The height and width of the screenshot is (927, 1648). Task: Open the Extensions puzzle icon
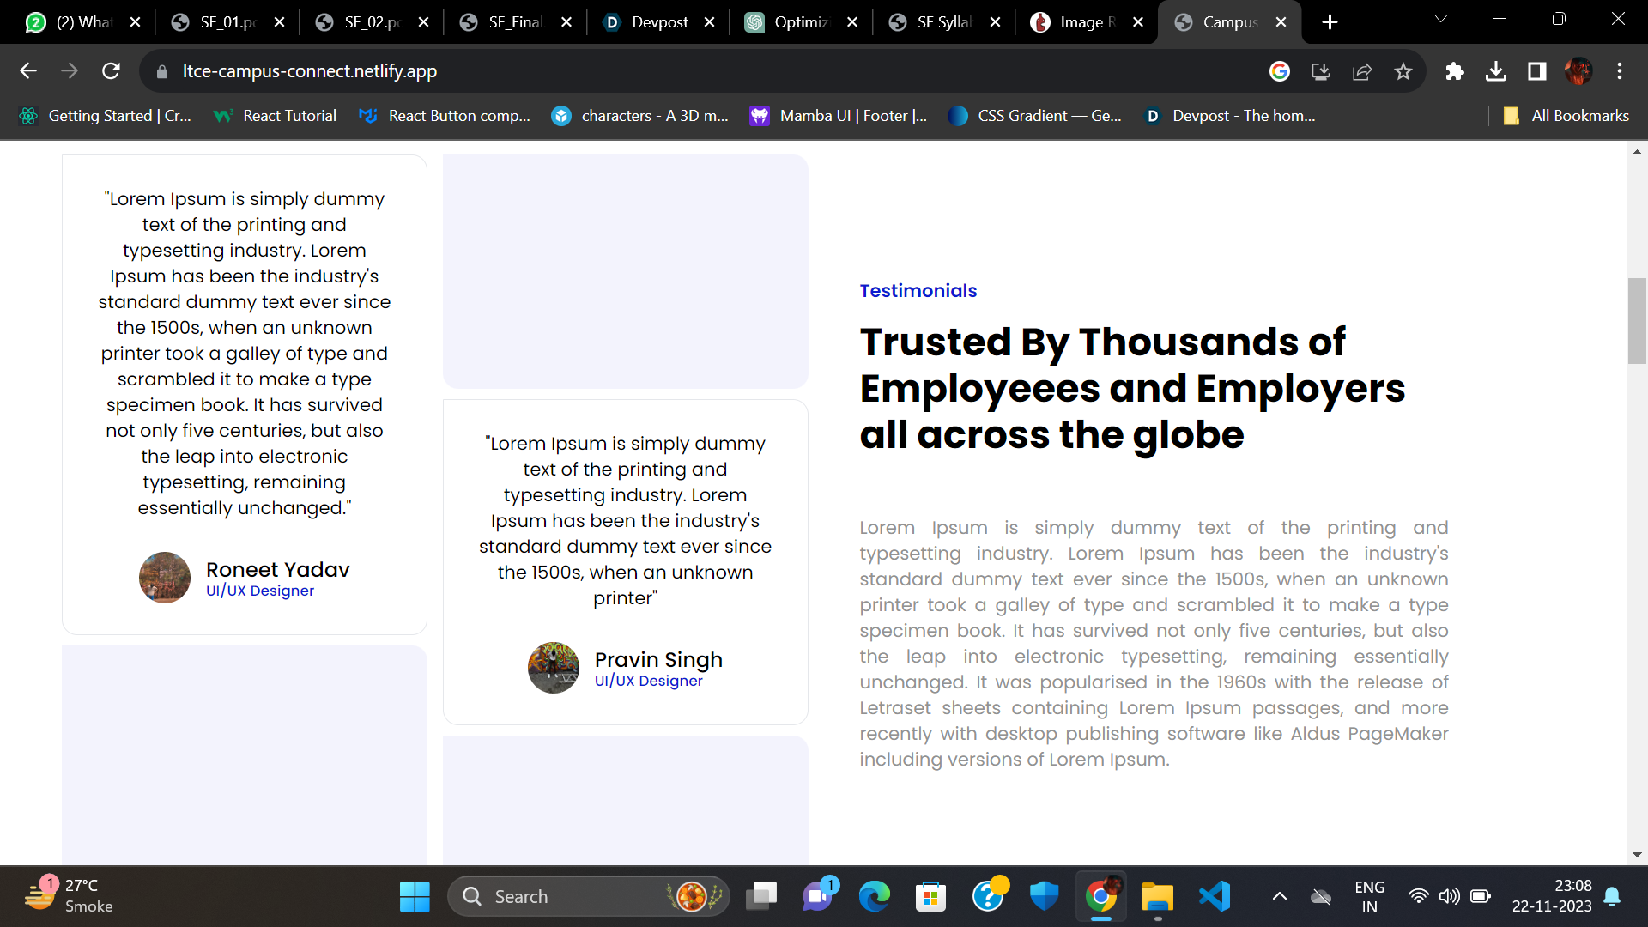click(x=1454, y=71)
